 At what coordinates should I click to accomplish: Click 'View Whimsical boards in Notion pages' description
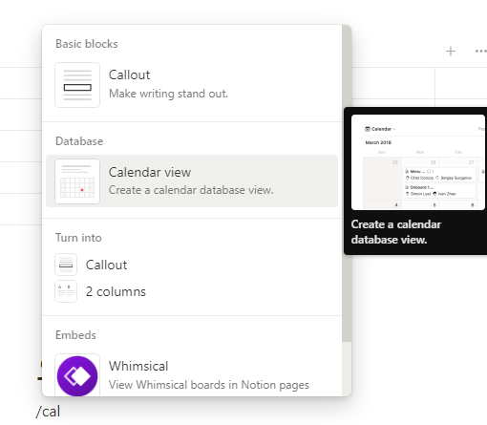(x=209, y=385)
